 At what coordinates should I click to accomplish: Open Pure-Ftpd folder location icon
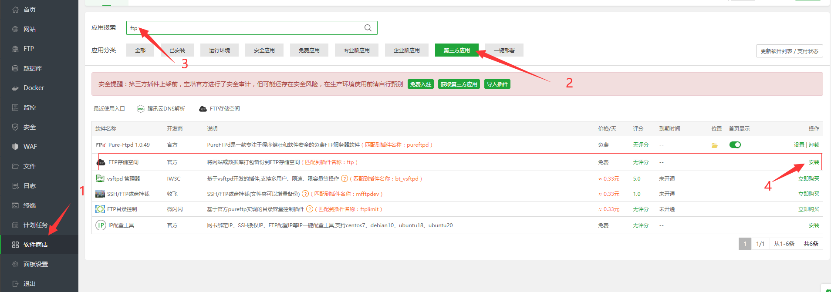click(x=714, y=145)
